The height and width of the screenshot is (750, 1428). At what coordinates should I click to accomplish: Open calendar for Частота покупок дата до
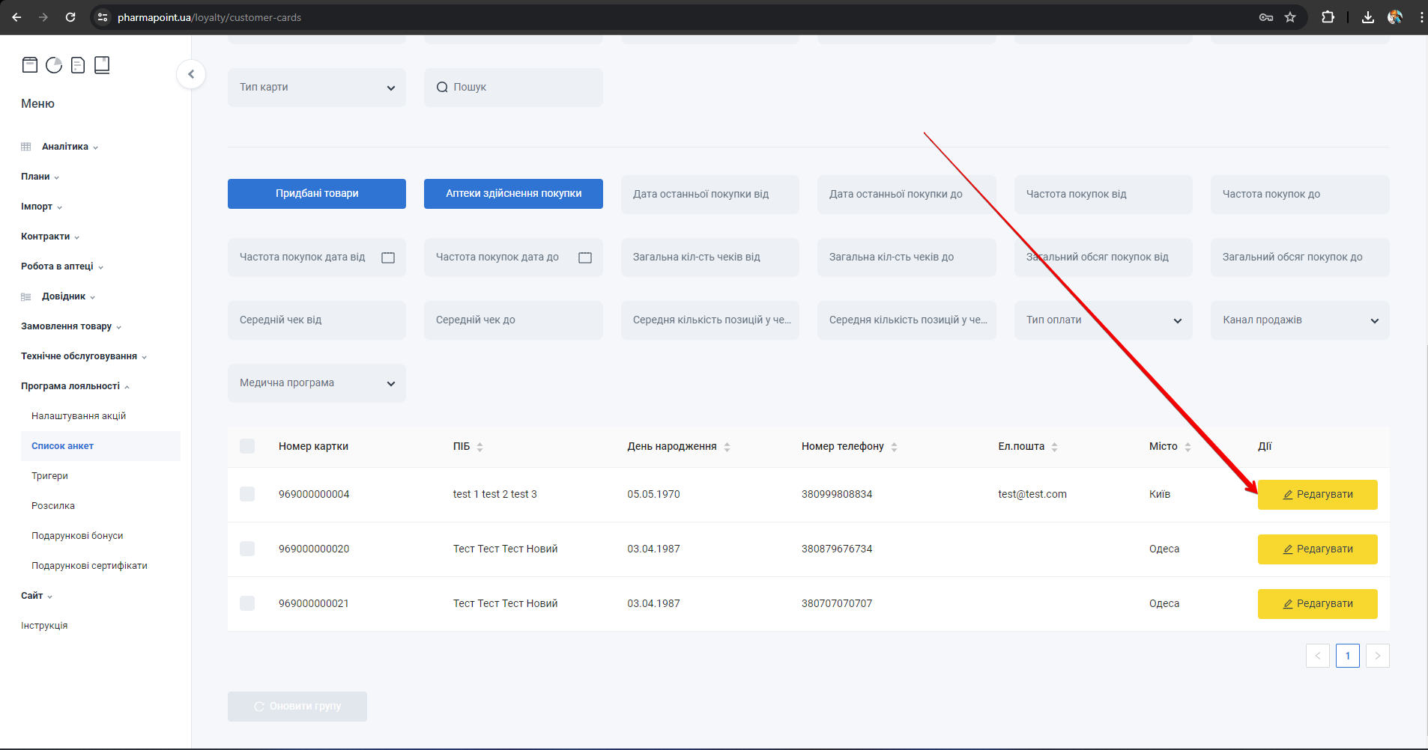click(585, 257)
